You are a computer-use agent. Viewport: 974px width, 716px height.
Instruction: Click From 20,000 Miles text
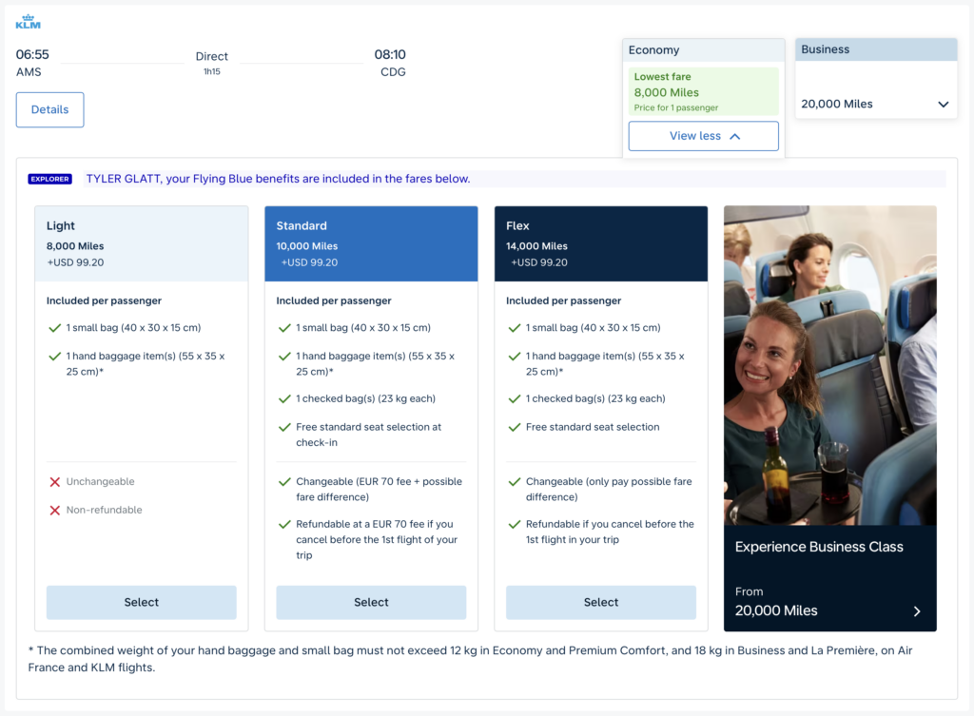click(776, 602)
